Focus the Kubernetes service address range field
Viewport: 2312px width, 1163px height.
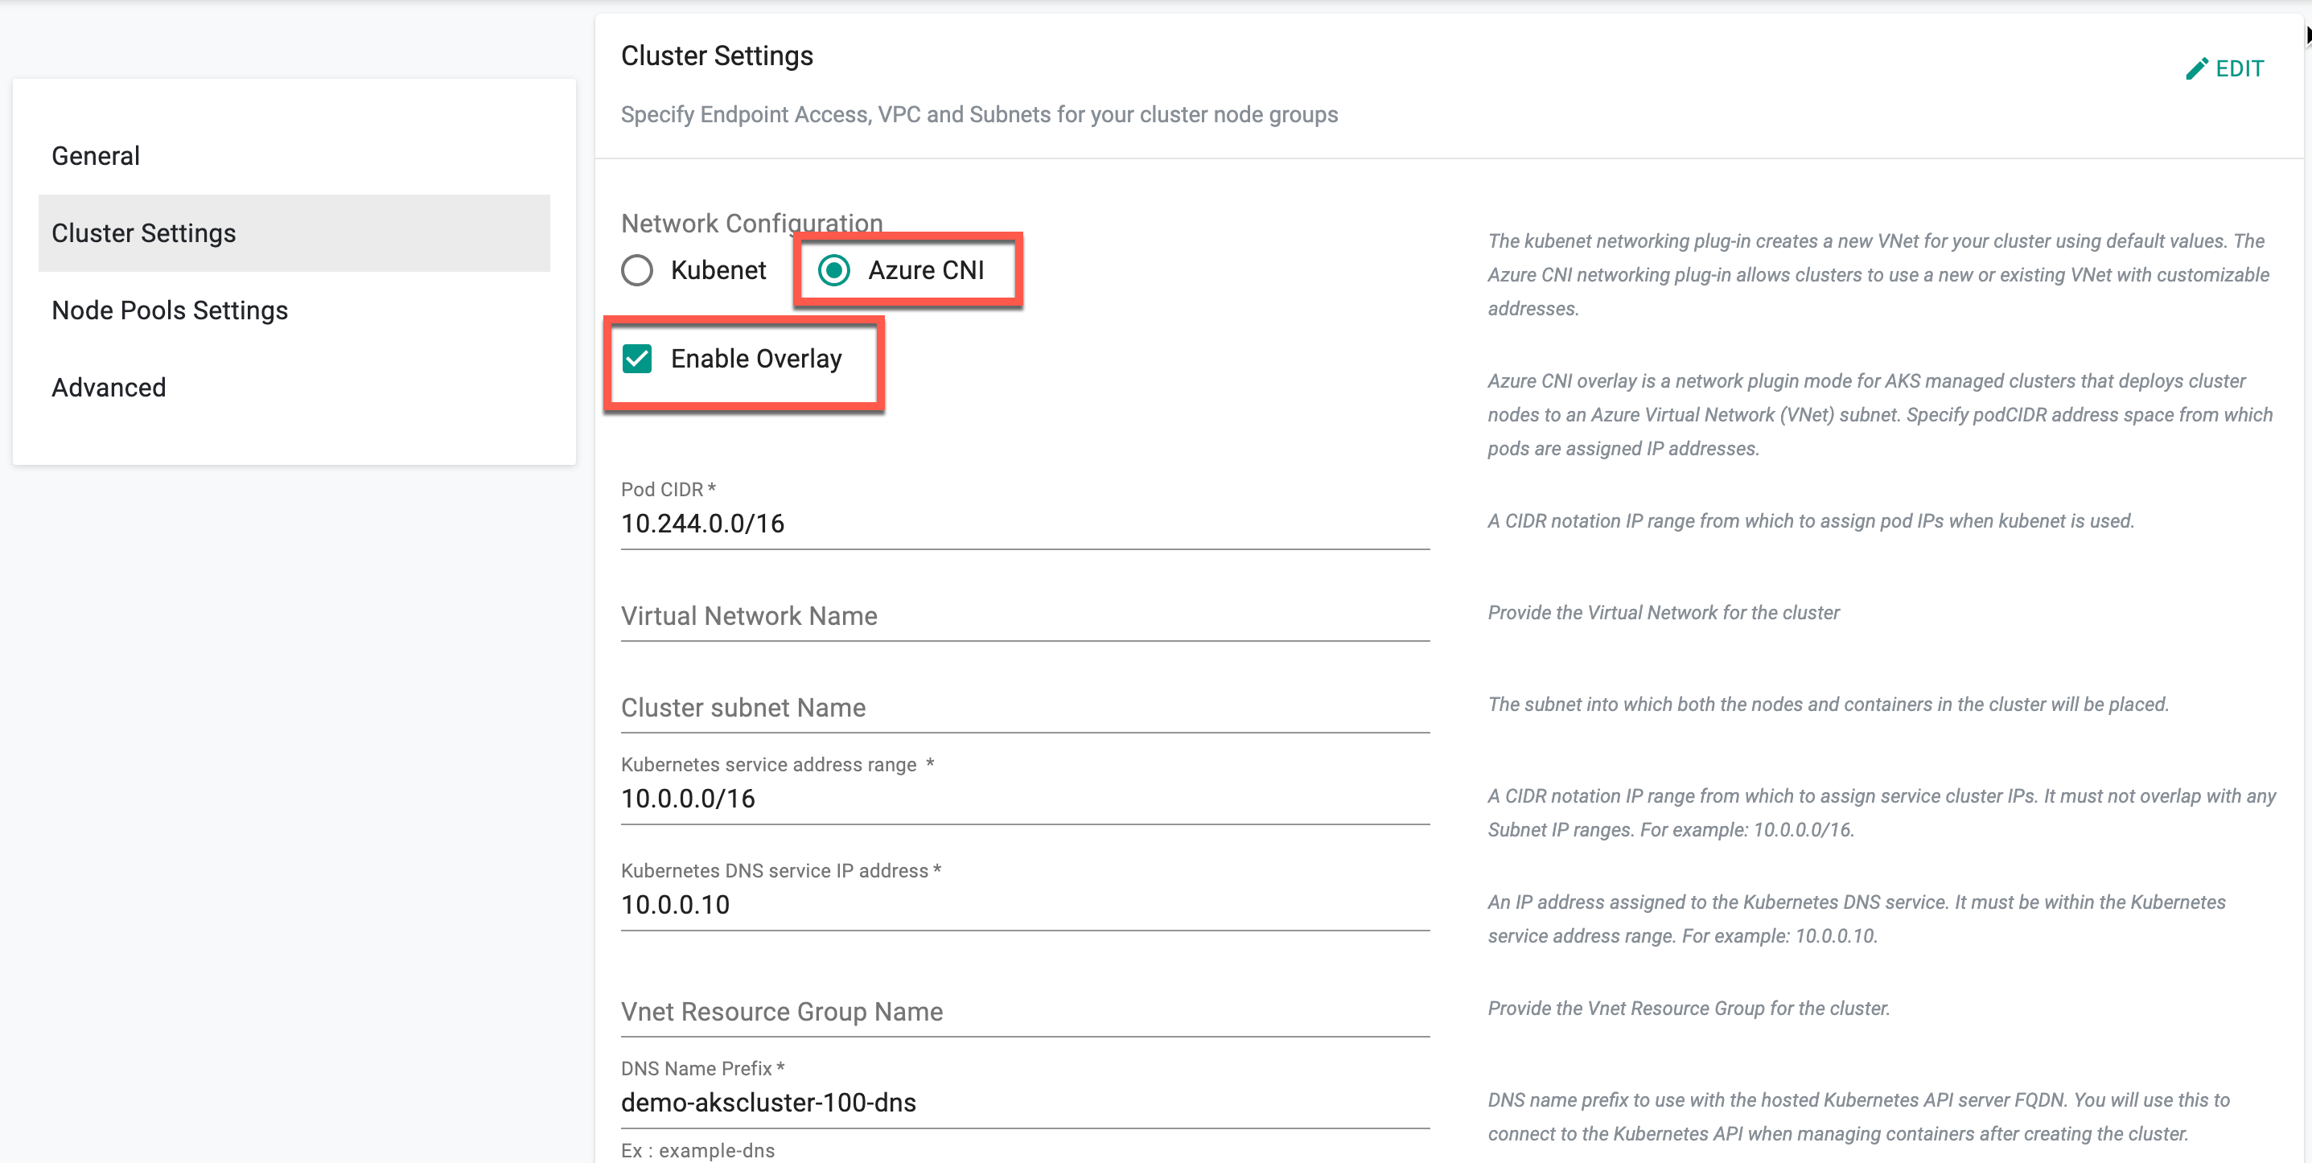(x=1025, y=799)
